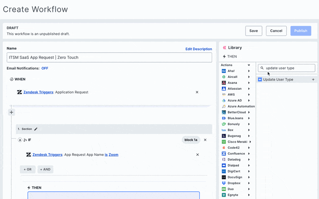319x199 pixels.
Task: Delete block 1a with X
Action: click(205, 140)
